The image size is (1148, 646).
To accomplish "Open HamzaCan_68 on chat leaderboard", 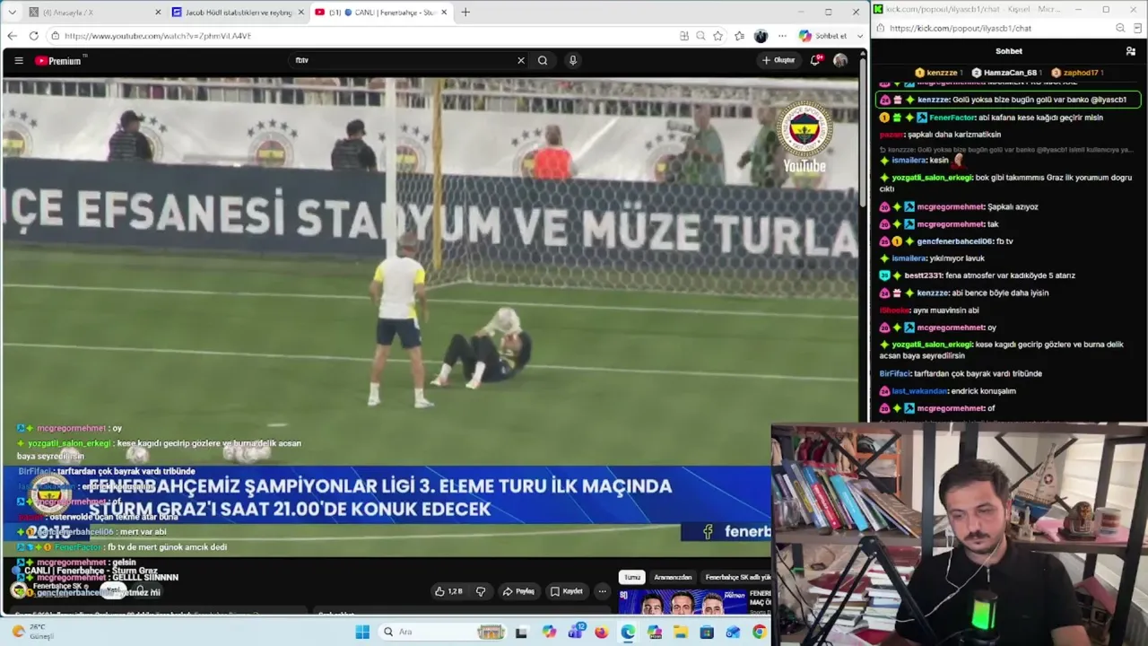I will (x=1004, y=73).
